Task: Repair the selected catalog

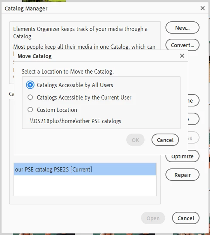Action: [182, 175]
